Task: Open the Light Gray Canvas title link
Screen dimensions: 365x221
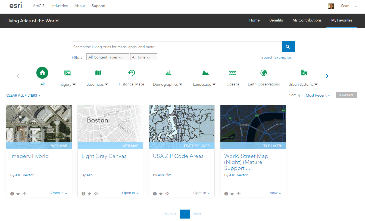Action: (104, 156)
